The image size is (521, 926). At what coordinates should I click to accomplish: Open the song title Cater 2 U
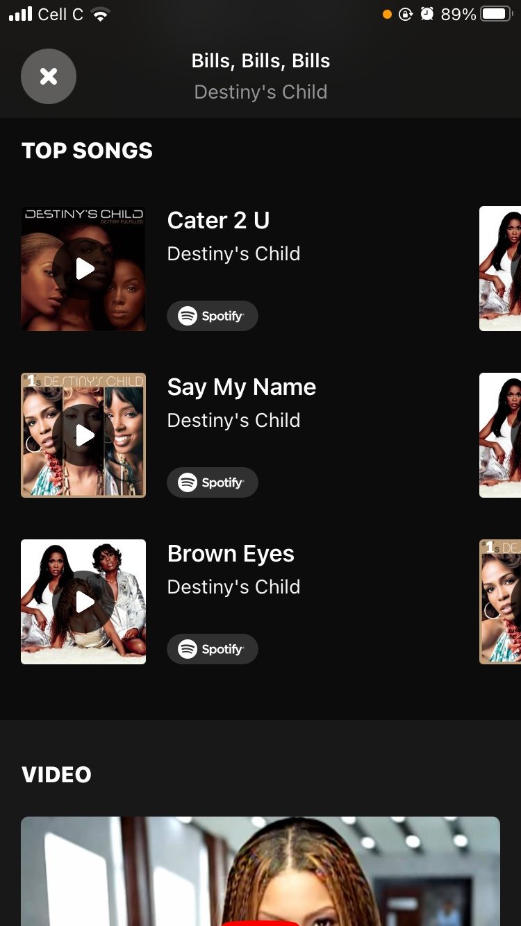218,220
